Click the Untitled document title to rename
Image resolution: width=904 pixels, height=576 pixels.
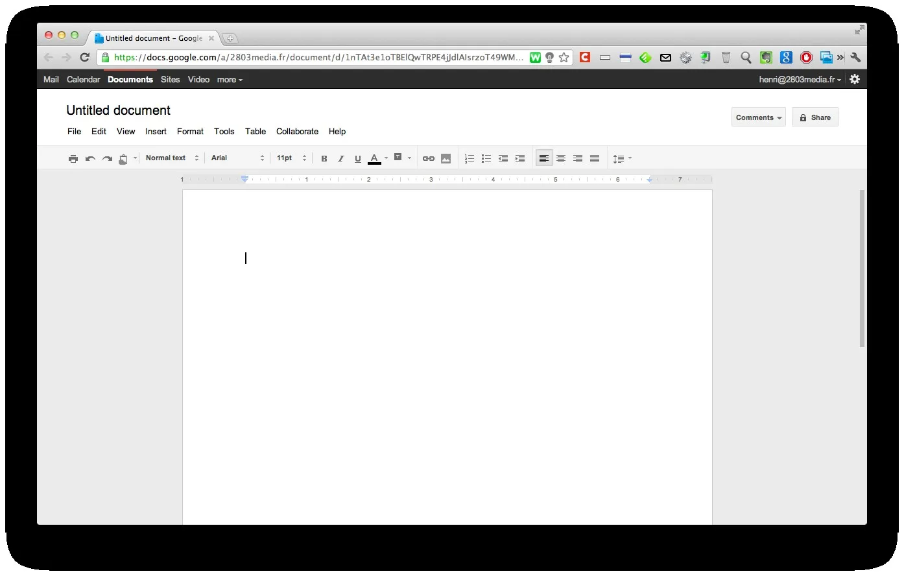coord(119,110)
